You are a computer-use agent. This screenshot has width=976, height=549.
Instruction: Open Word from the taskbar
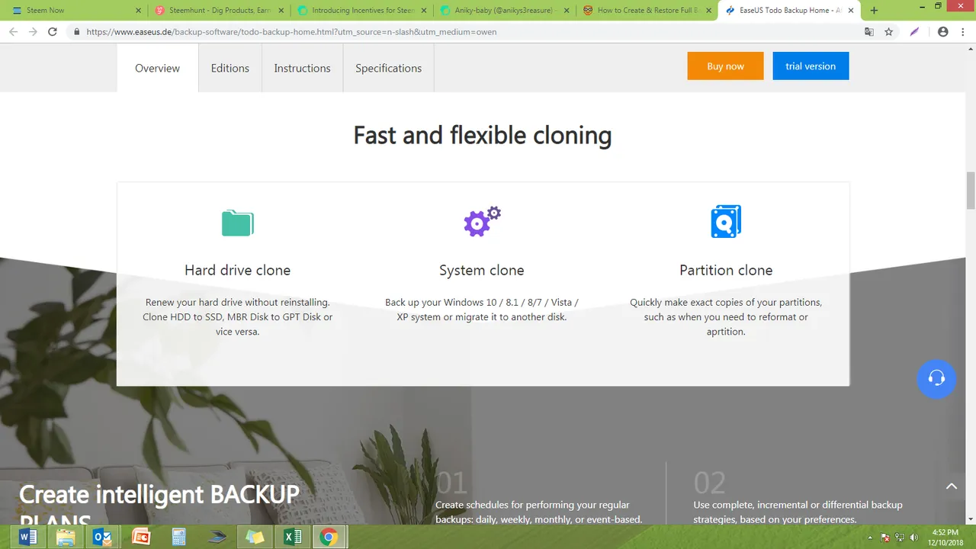click(27, 537)
